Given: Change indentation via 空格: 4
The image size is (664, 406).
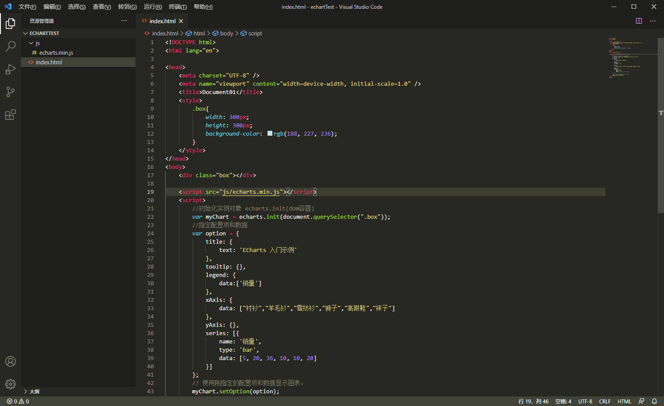Looking at the screenshot, I should tap(563, 401).
